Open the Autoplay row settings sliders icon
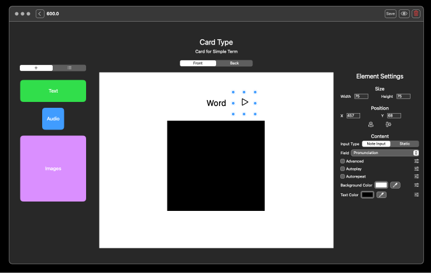This screenshot has width=431, height=273. 416,169
